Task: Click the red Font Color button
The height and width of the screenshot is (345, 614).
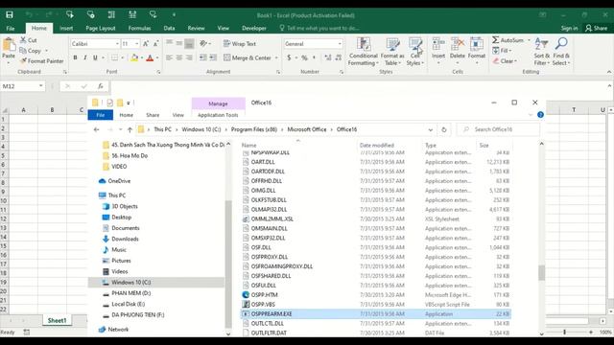Action: click(150, 57)
